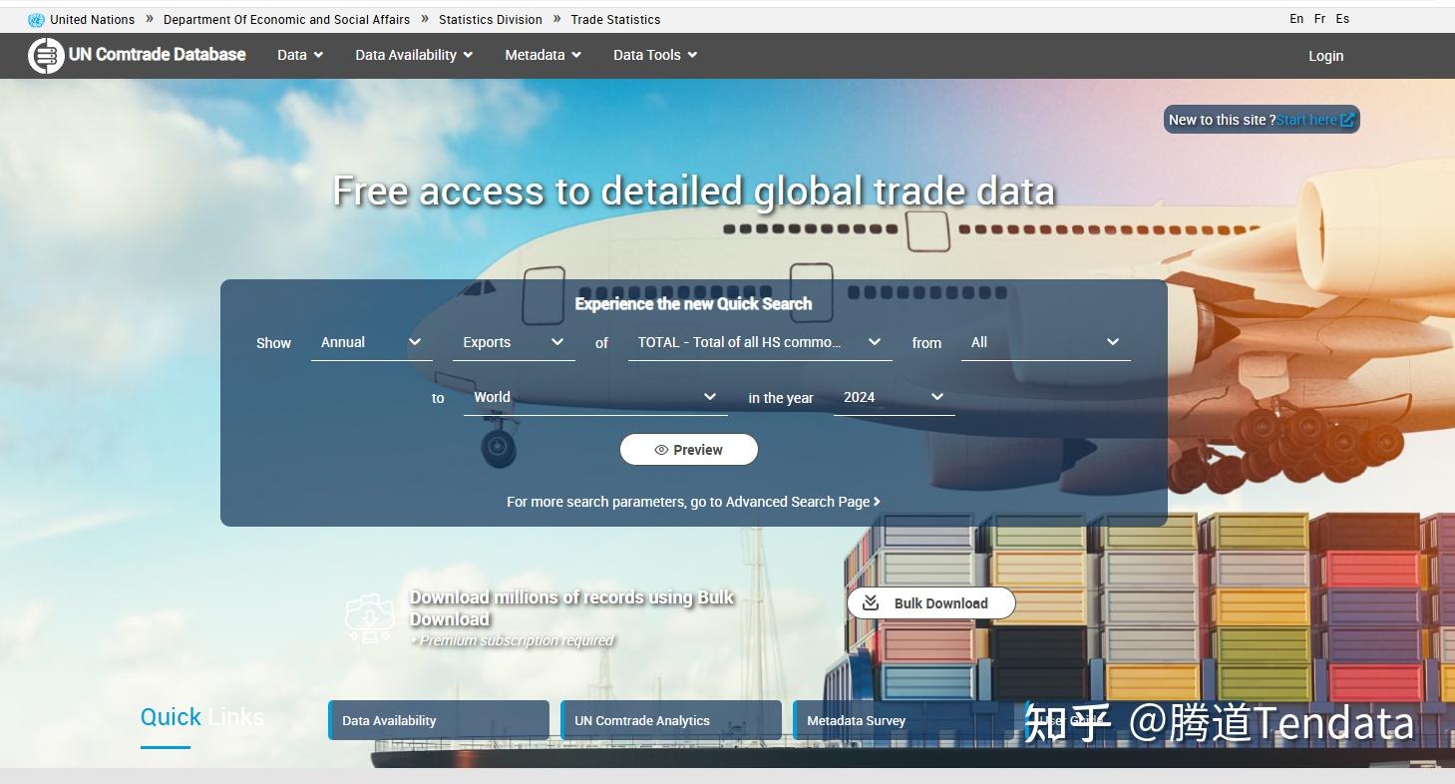Image resolution: width=1455 pixels, height=784 pixels.
Task: Click Department Of Economic and Social Affairs
Action: 286,19
